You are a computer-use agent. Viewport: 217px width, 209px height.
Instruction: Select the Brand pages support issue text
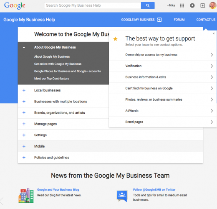click(x=134, y=122)
